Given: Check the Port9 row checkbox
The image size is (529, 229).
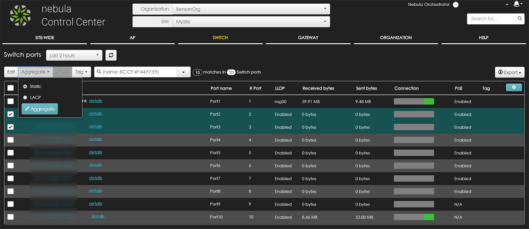Looking at the screenshot, I should 11,204.
